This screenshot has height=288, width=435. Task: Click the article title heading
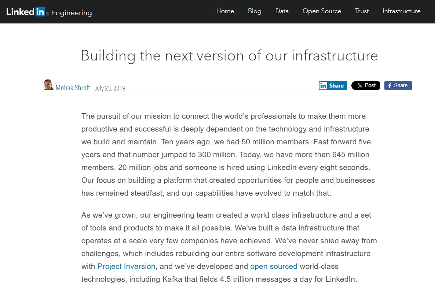[x=230, y=56]
